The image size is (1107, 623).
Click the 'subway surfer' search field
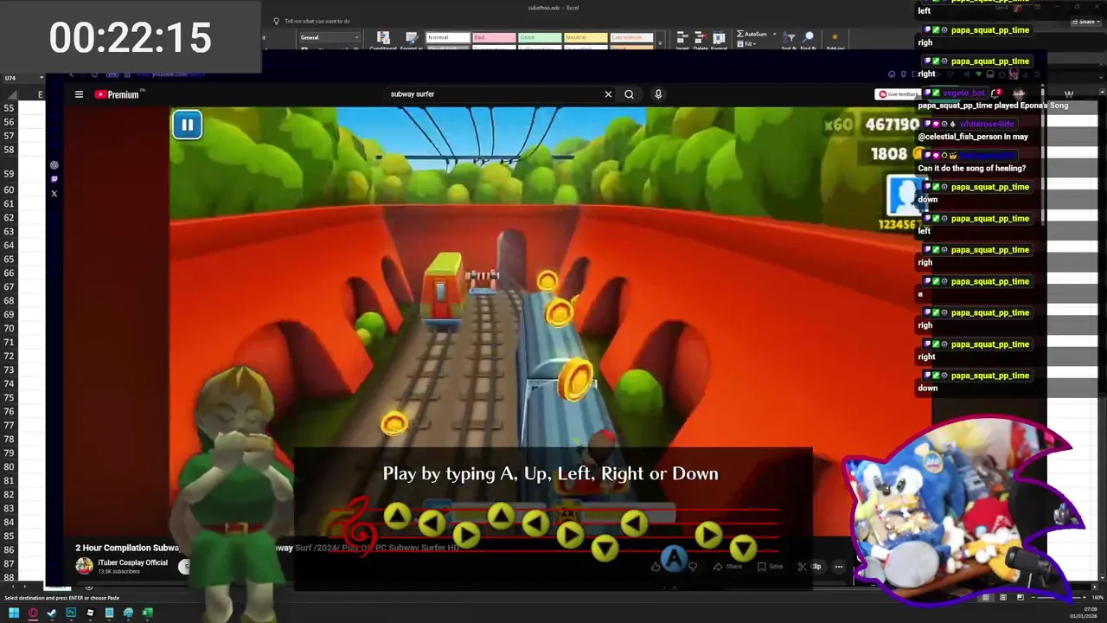[493, 94]
